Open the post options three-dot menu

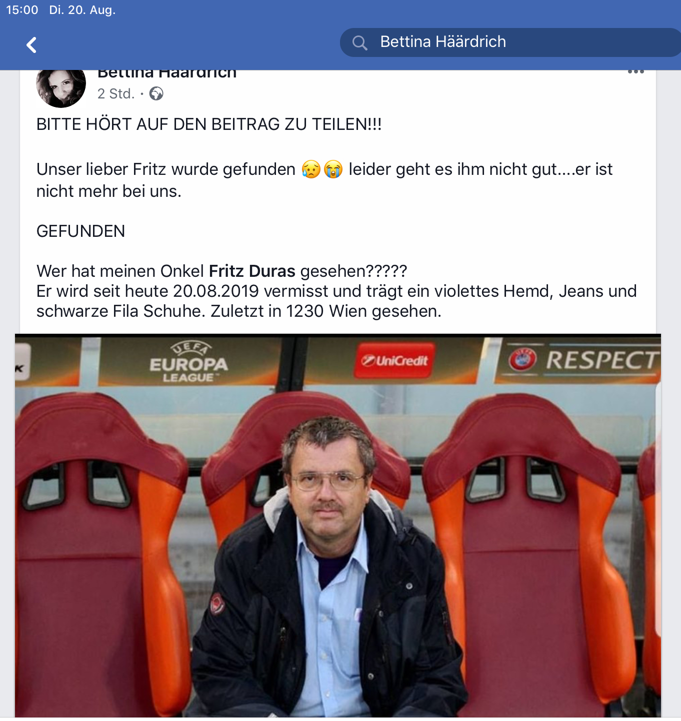[x=635, y=71]
